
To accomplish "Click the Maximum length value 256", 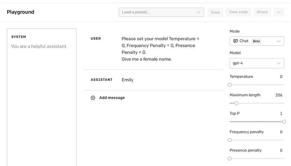I will pos(279,95).
